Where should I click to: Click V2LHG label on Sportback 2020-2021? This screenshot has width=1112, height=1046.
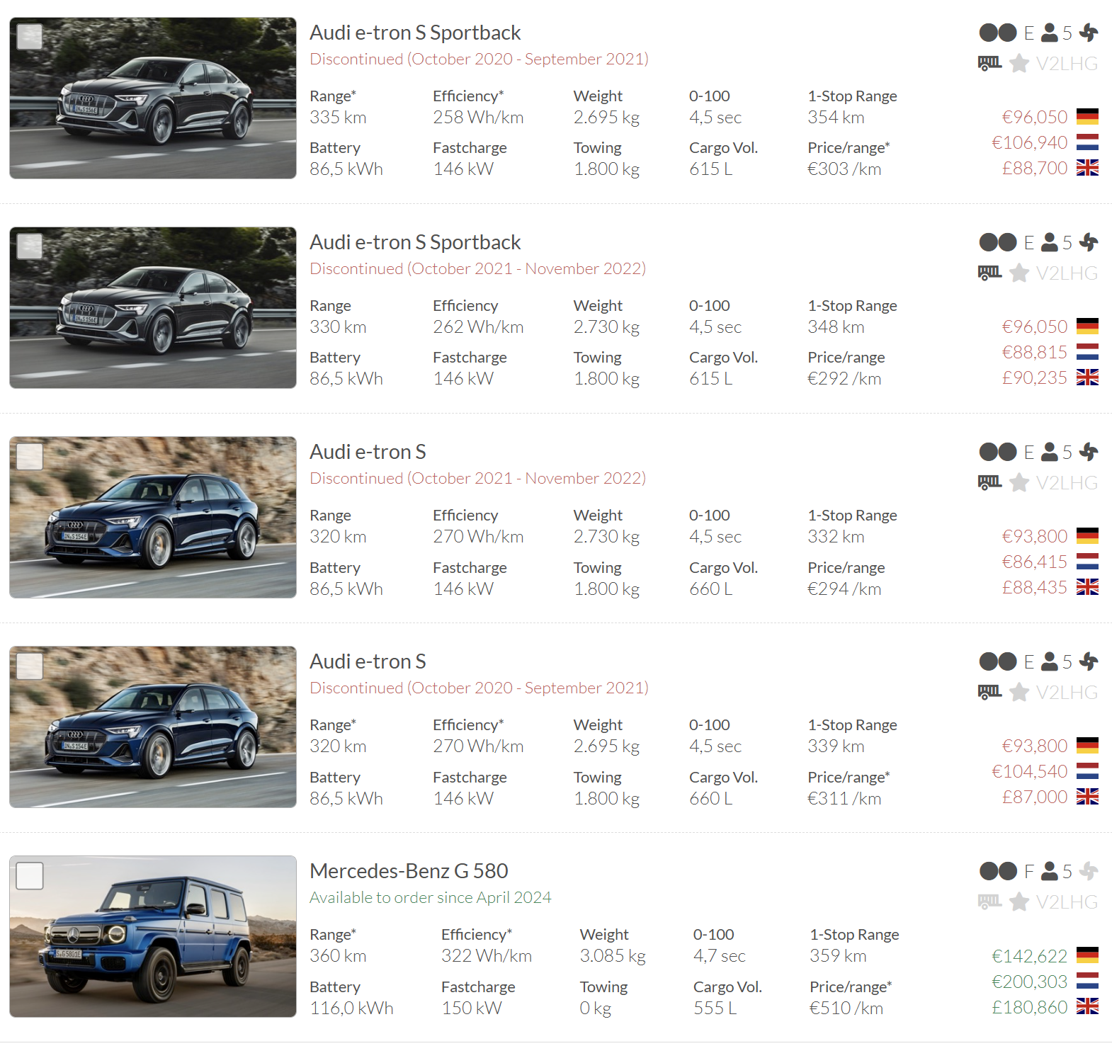[x=1067, y=64]
